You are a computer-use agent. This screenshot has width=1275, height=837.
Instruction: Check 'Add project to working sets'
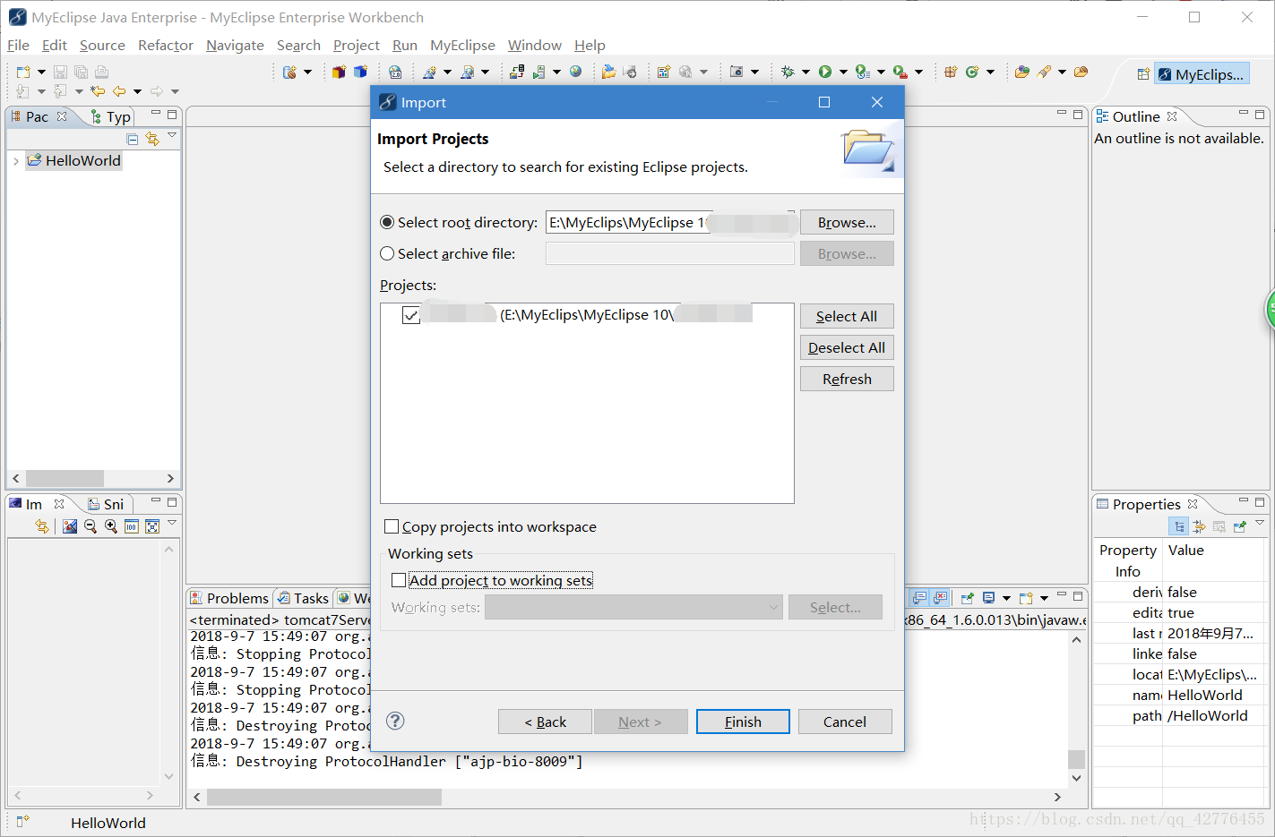[399, 580]
